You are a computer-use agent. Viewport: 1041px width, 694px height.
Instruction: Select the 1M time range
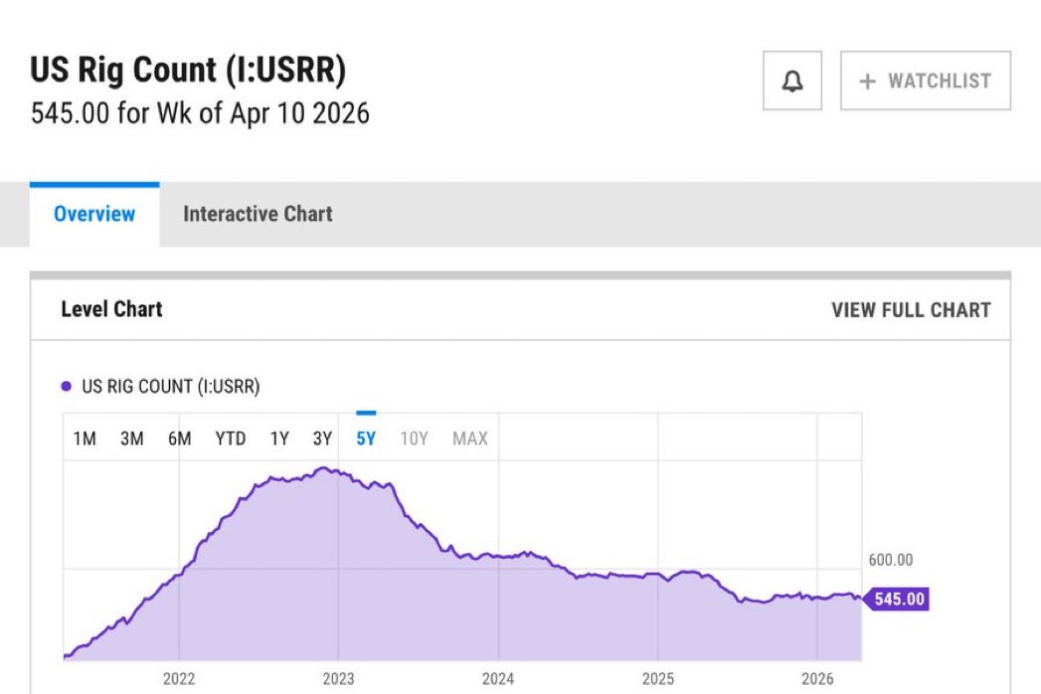(85, 438)
